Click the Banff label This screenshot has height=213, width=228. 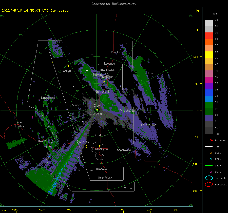(42, 141)
